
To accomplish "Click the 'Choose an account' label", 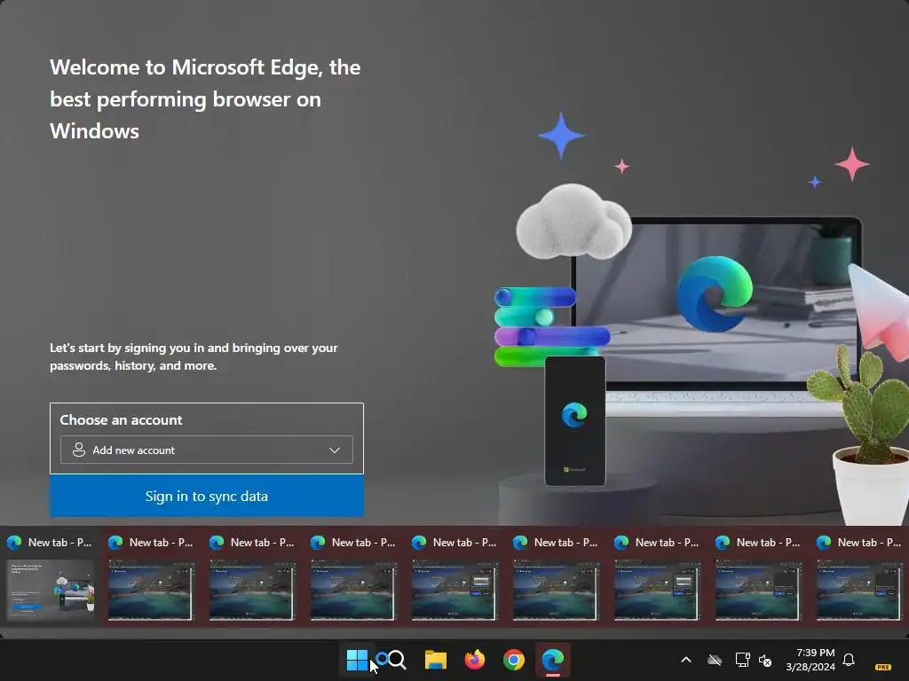I will click(121, 419).
